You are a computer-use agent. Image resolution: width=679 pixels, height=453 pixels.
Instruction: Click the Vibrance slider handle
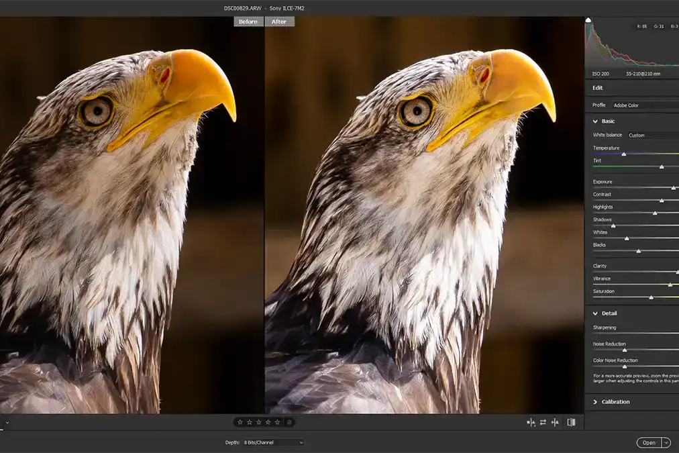coord(670,285)
